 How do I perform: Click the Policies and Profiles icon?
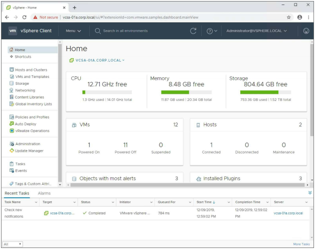pos(12,117)
